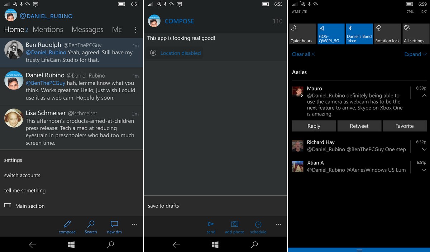Enable Rotation lock
This screenshot has width=430, height=252.
pos(387,34)
